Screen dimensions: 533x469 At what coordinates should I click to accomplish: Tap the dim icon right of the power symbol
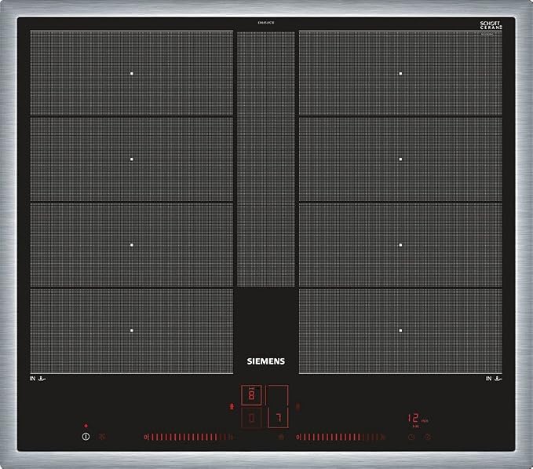point(102,436)
